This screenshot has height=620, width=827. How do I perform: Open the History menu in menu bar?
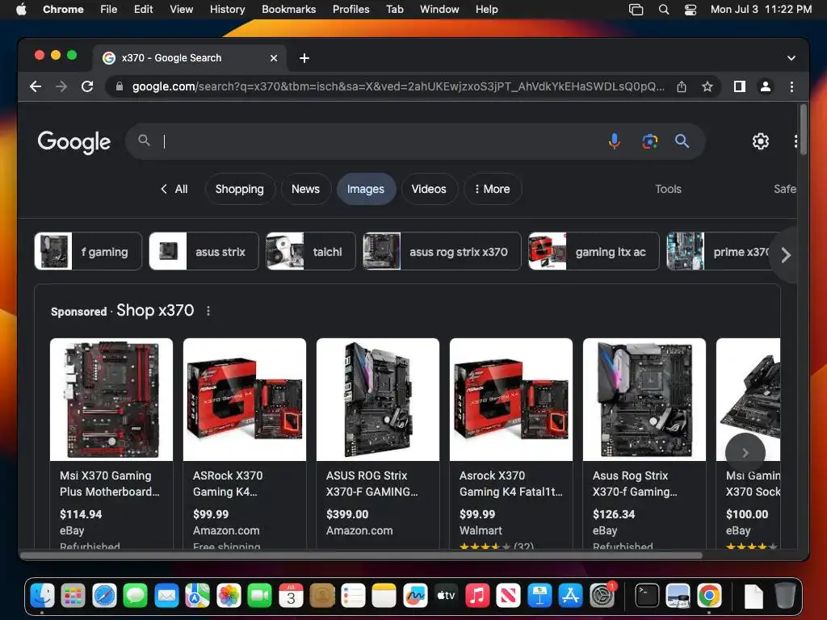227,9
